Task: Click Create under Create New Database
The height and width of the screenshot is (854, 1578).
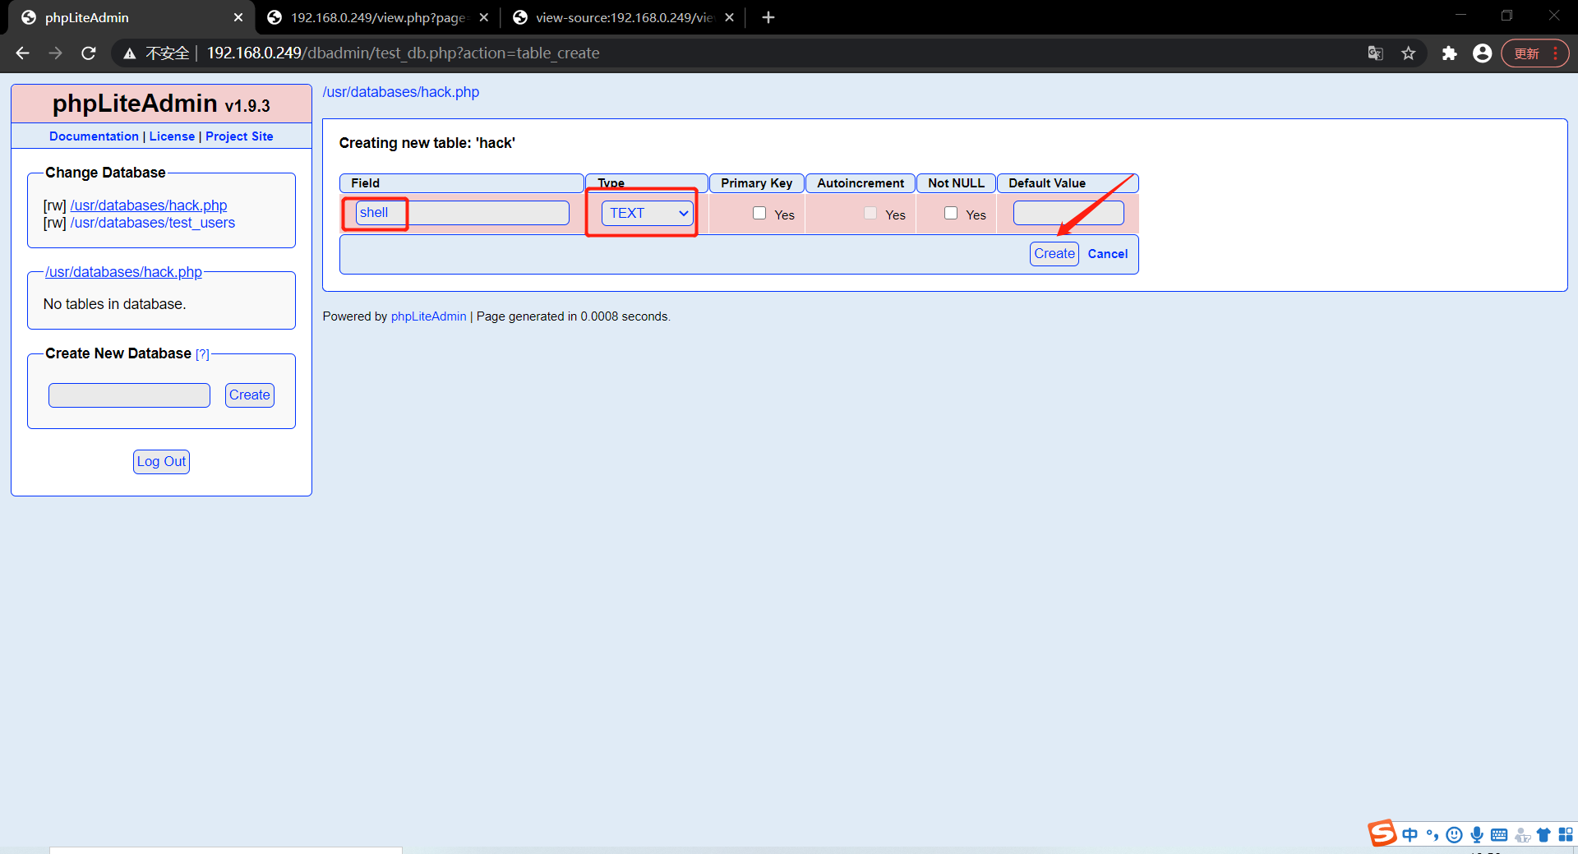Action: [250, 395]
